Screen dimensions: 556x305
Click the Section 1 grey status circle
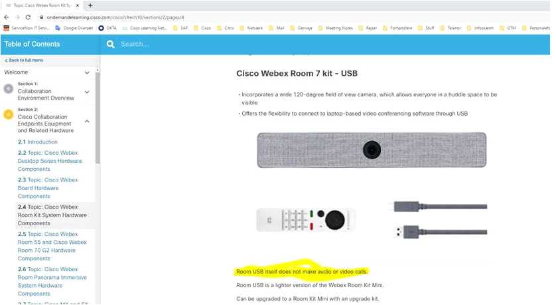tap(9, 89)
